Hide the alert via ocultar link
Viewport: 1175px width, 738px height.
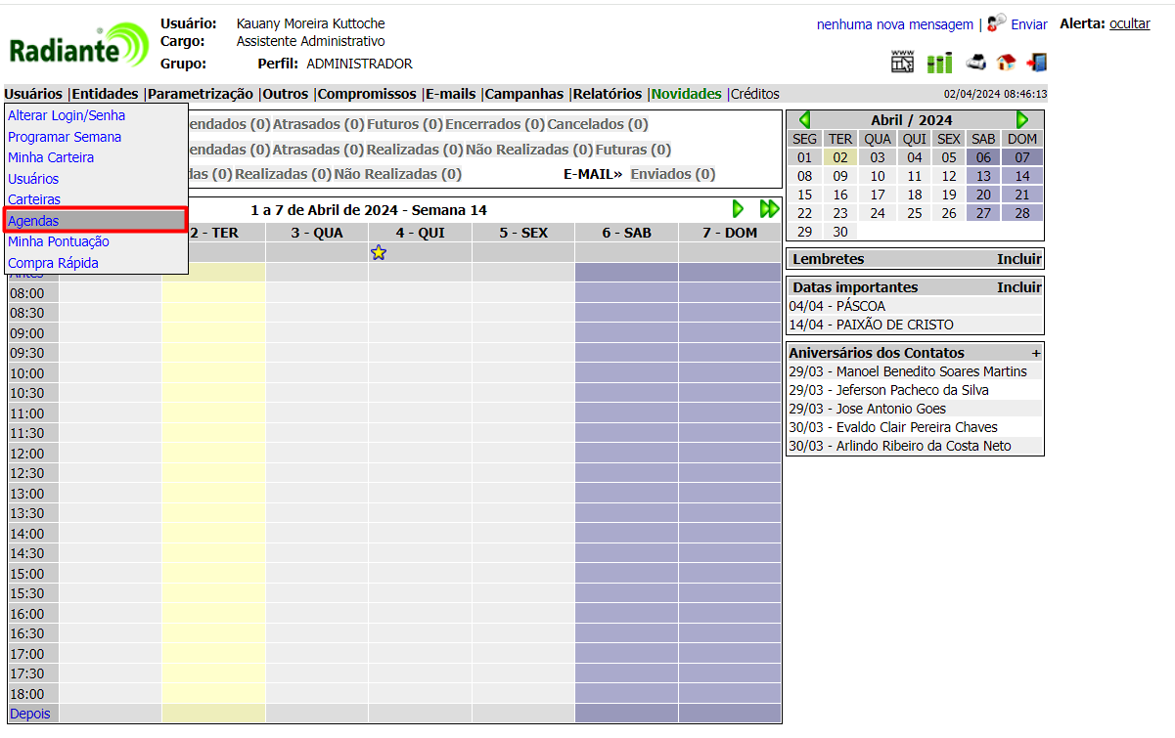(1129, 23)
